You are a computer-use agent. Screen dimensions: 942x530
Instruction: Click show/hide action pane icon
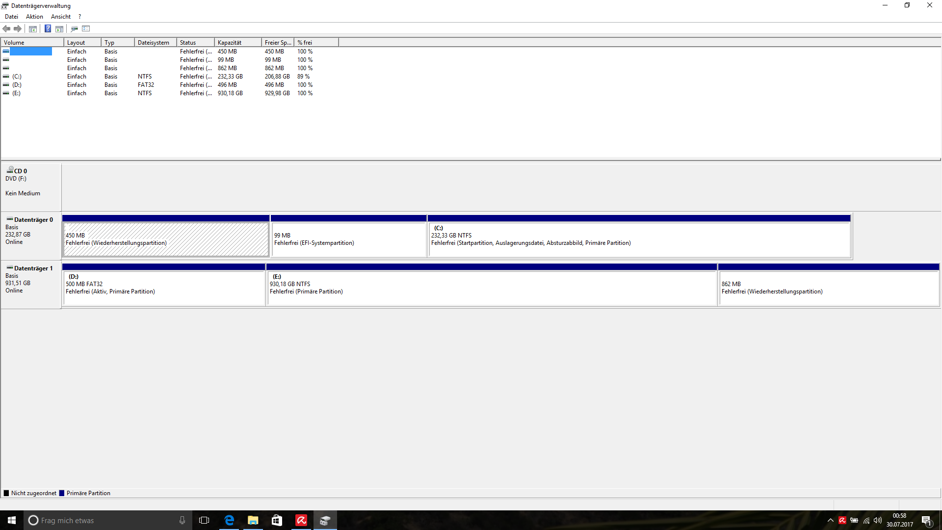pos(59,28)
